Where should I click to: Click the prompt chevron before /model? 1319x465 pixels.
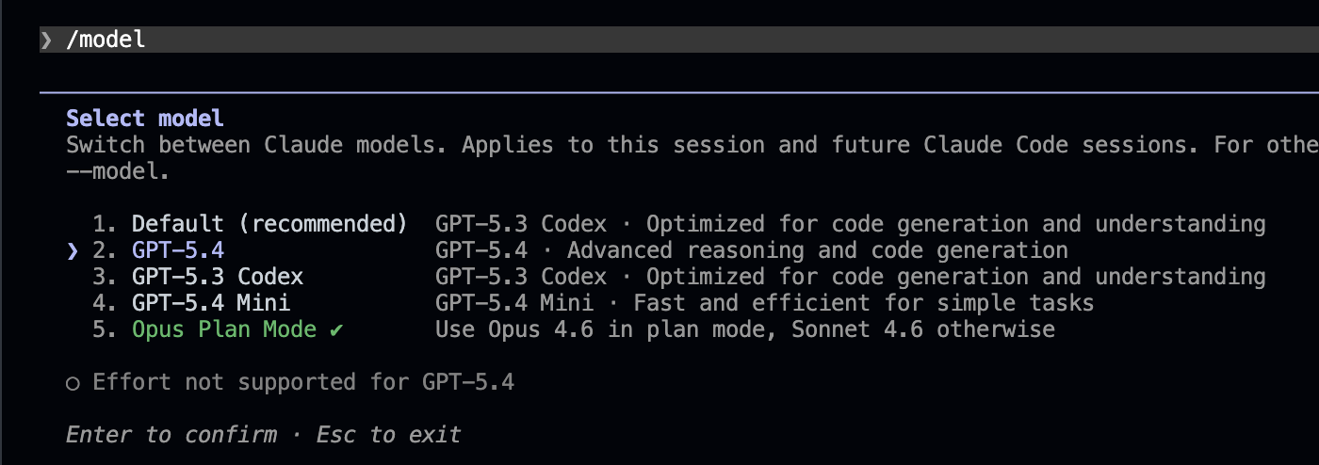(46, 40)
